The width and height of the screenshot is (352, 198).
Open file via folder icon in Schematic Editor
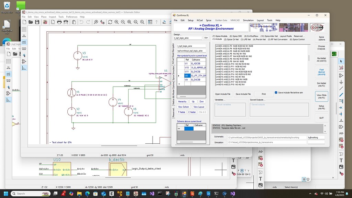(x=31, y=22)
